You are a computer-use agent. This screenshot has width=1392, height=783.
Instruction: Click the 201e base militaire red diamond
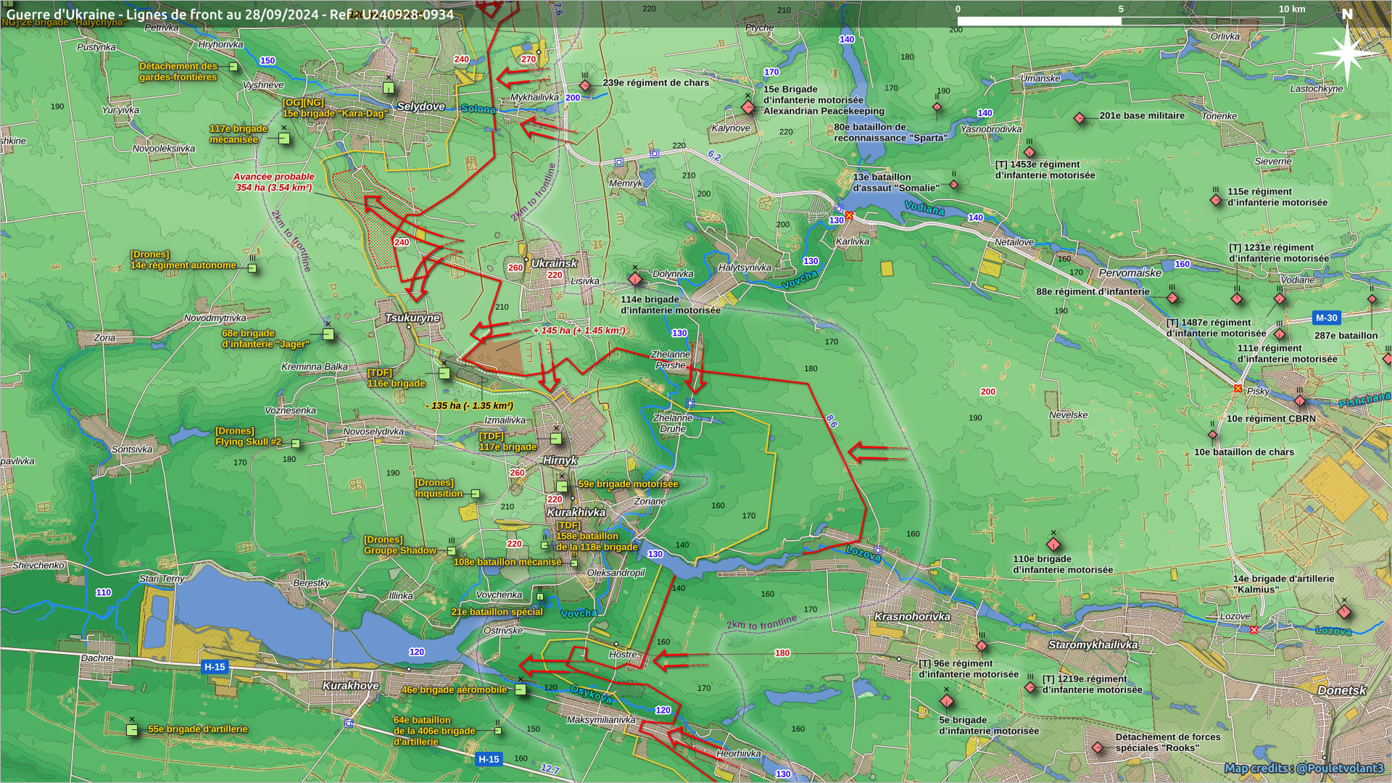[x=1080, y=117]
